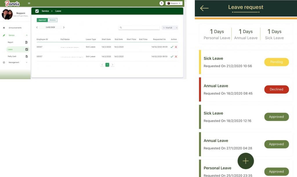Screen dimensions: 297x177
Task: Tap the floating plus button to add leave
Action: tap(246, 161)
